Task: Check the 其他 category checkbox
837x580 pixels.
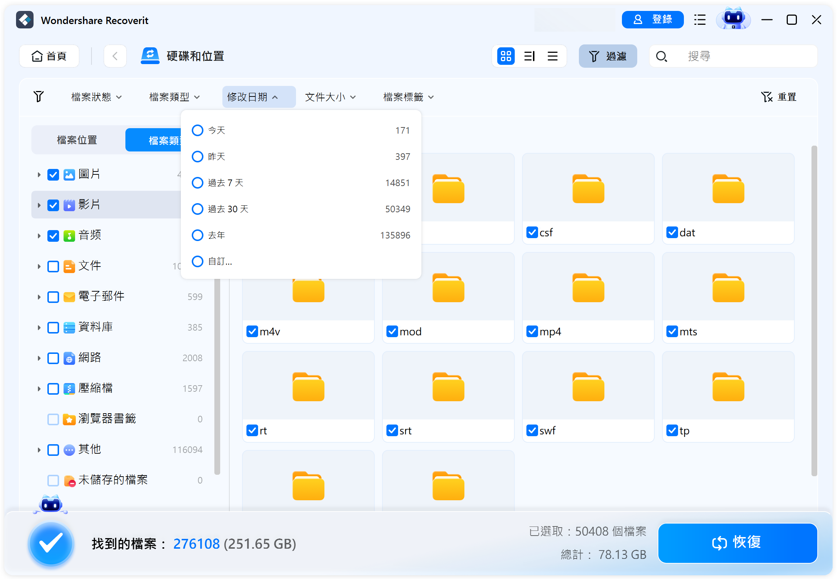Action: 53,450
